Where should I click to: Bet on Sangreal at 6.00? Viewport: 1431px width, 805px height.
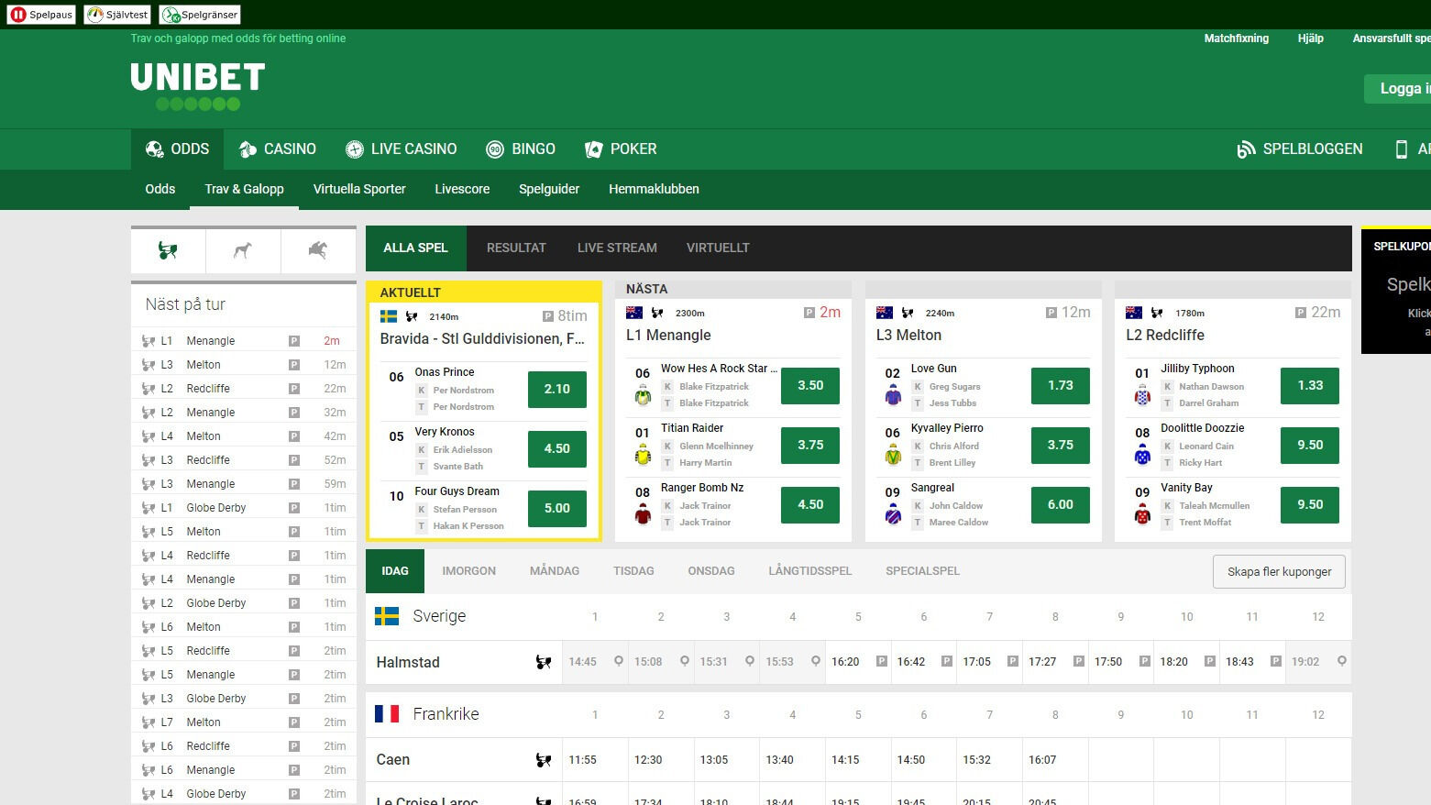1061,504
